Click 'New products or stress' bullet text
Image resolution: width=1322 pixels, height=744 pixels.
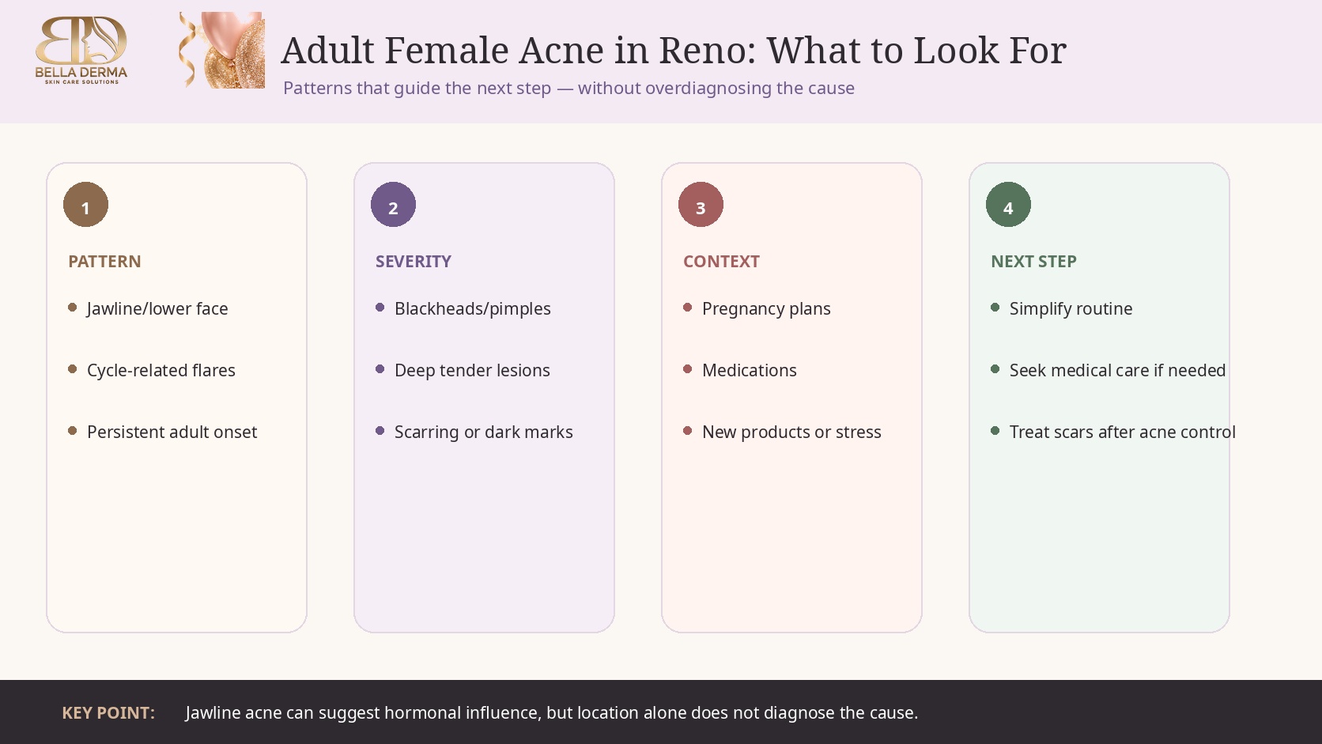point(791,432)
